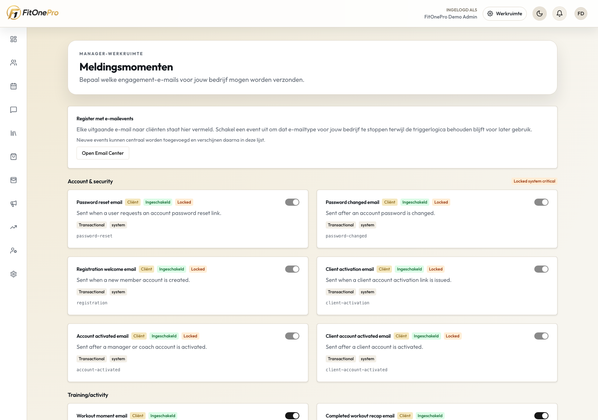Click the password-reset slug text
Screen dimensions: 598x420
94,236
